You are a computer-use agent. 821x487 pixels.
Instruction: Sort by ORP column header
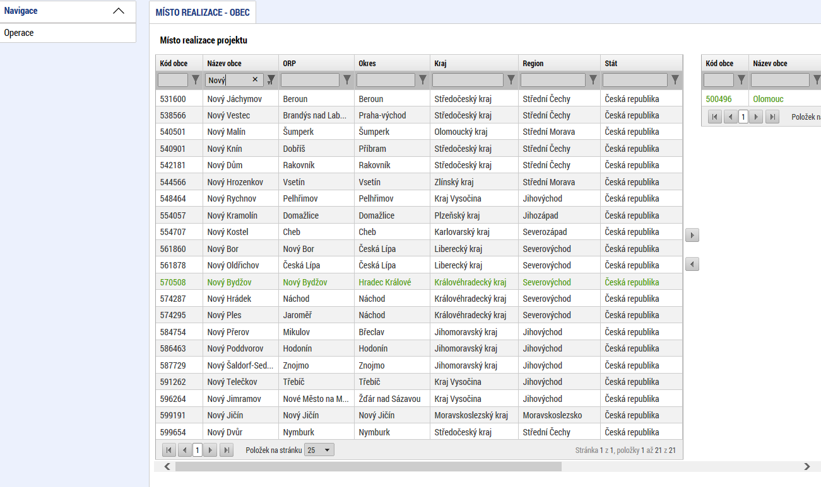click(x=316, y=63)
